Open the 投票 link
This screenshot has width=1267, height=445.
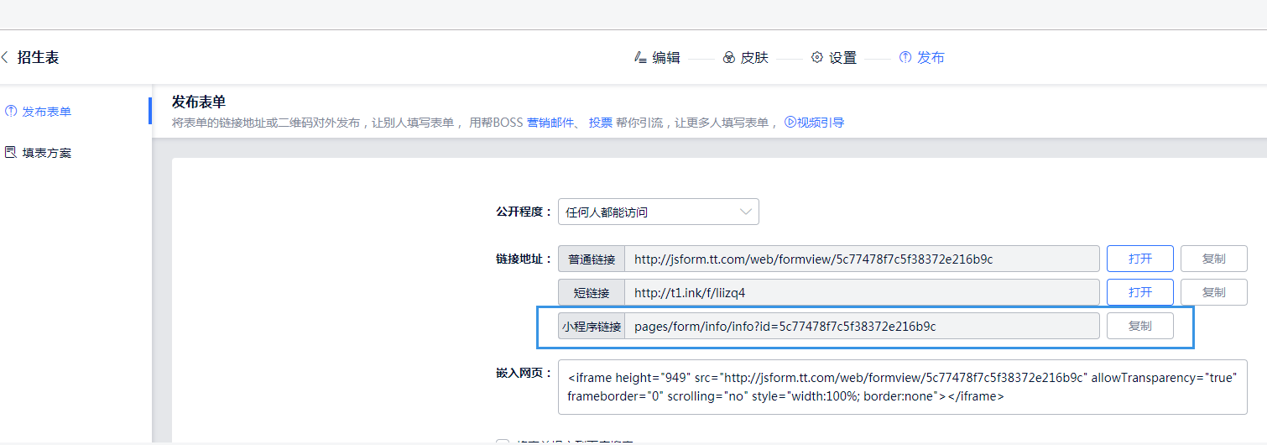point(600,123)
